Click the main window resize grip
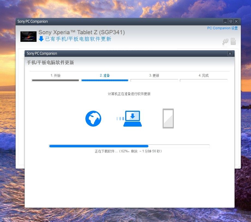This screenshot has width=251, height=222. click(239, 167)
